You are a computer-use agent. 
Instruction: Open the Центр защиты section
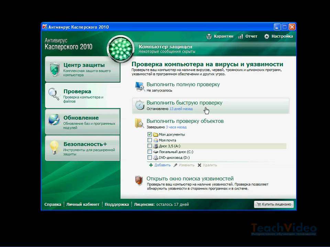[82, 69]
